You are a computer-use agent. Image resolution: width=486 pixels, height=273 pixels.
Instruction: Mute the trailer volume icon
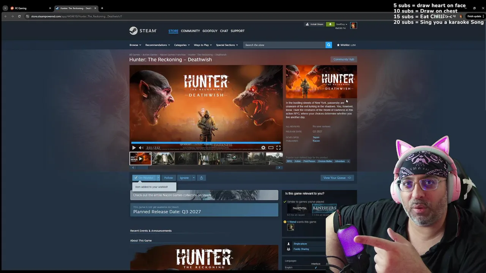coord(141,148)
